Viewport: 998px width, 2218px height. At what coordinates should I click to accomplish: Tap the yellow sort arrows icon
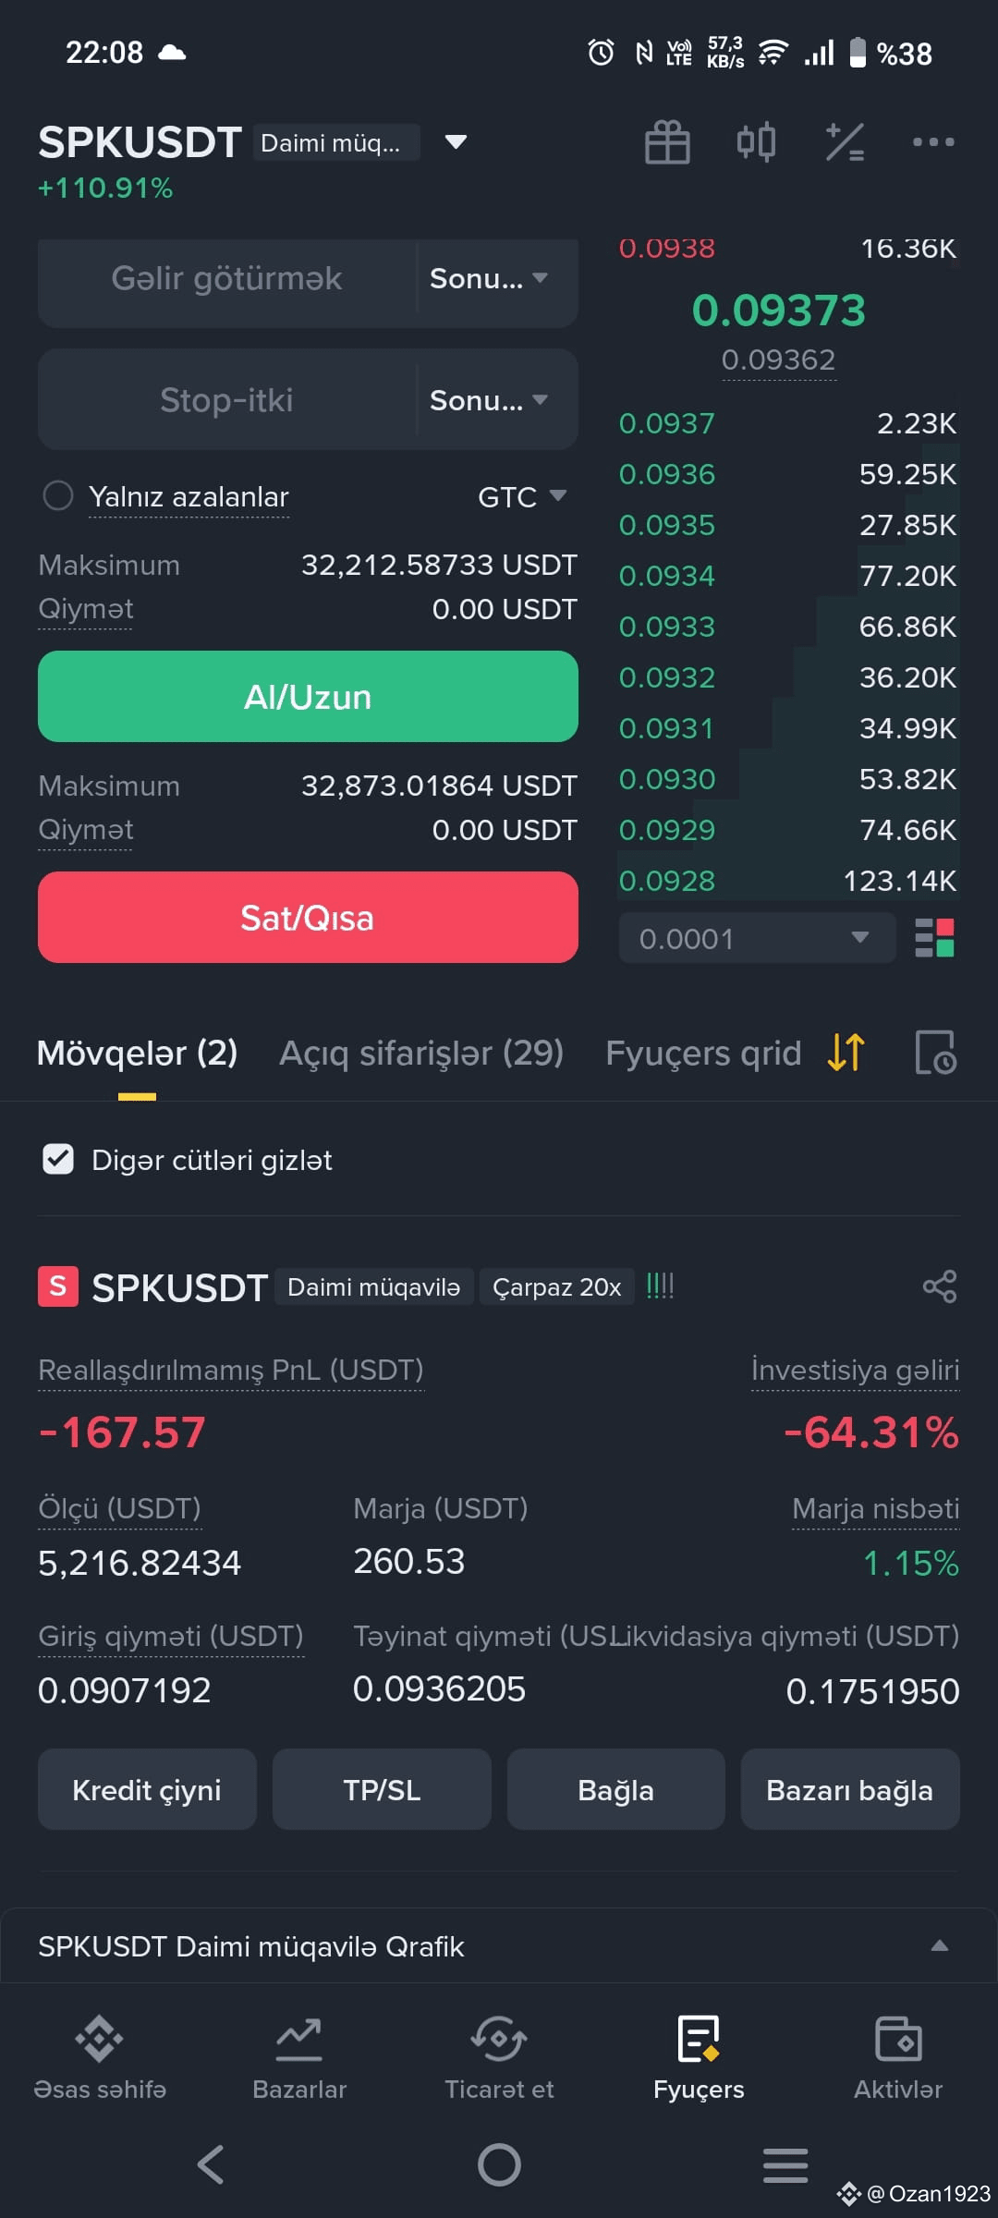846,1053
